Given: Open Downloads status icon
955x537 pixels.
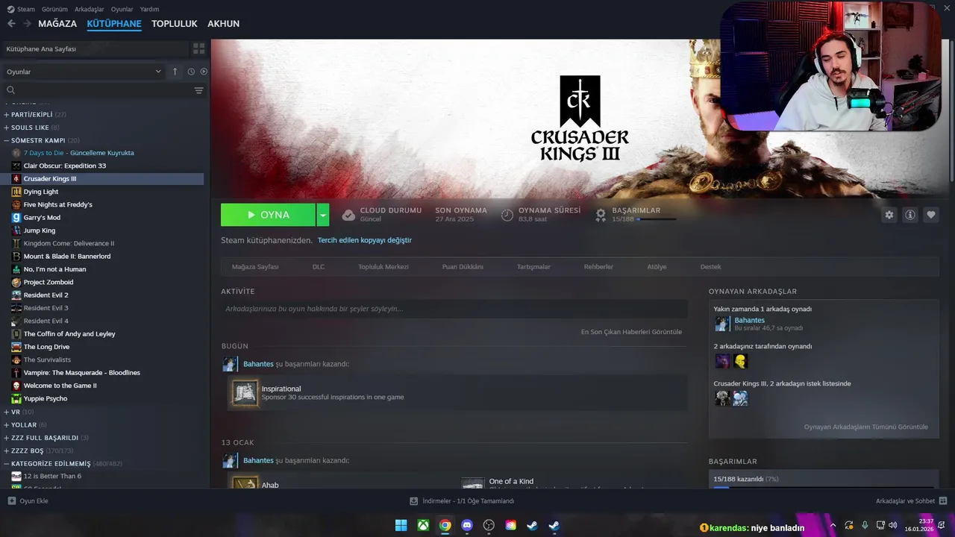Looking at the screenshot, I should point(414,501).
